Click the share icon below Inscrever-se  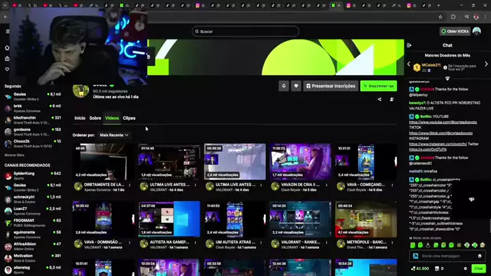click(x=379, y=99)
